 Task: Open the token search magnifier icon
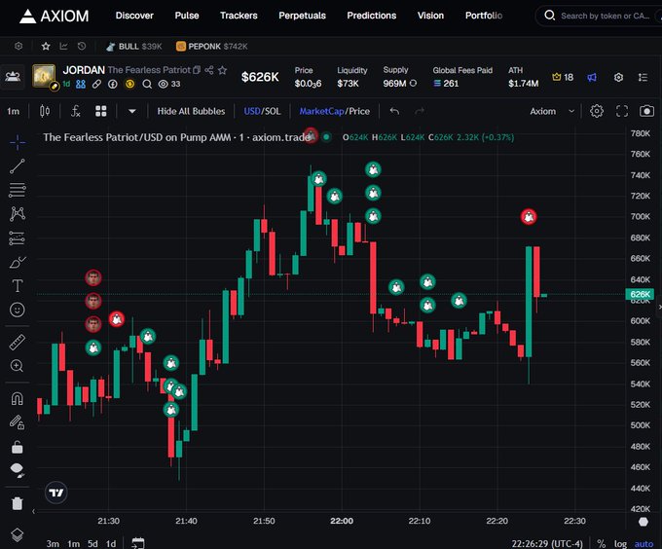(147, 84)
